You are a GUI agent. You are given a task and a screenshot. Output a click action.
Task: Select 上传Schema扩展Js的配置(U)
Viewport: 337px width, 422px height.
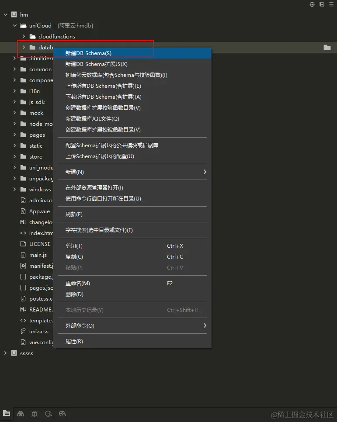click(132, 156)
